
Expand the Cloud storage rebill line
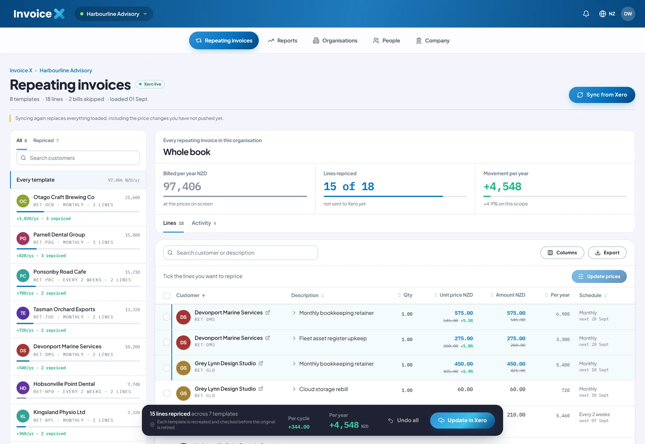click(294, 389)
